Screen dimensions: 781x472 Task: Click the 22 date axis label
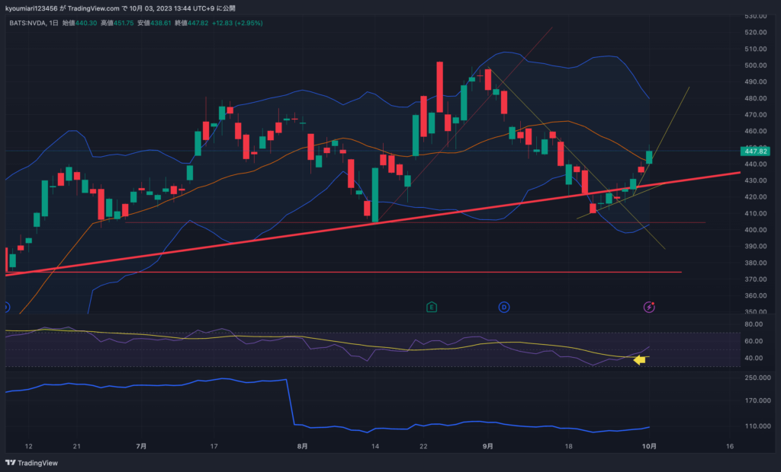(x=423, y=446)
